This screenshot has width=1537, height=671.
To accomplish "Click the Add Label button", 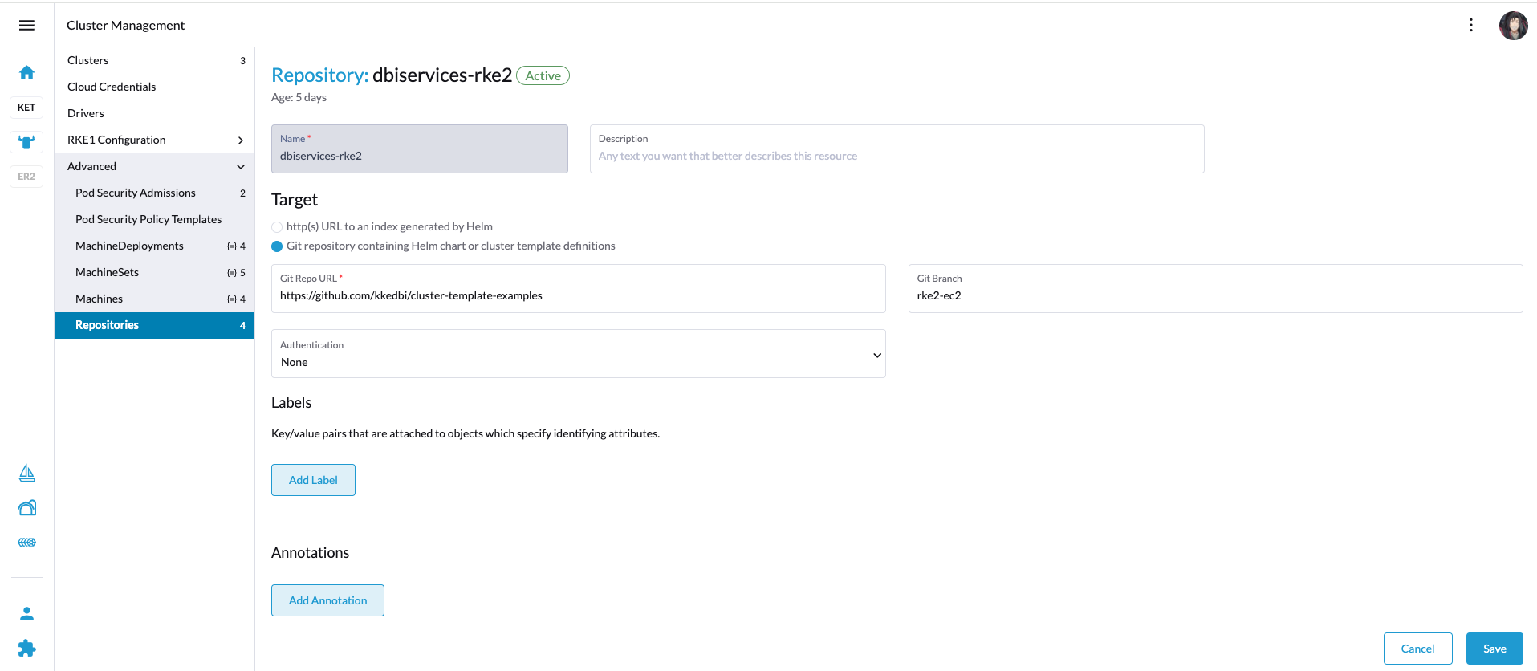I will pyautogui.click(x=313, y=480).
